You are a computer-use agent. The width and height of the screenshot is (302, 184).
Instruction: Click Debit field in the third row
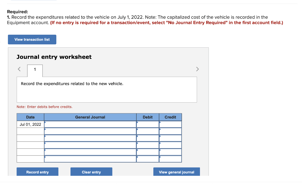pyautogui.click(x=148, y=138)
